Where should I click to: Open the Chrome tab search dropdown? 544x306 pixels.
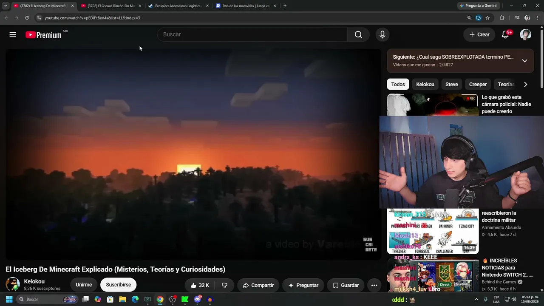coord(6,6)
